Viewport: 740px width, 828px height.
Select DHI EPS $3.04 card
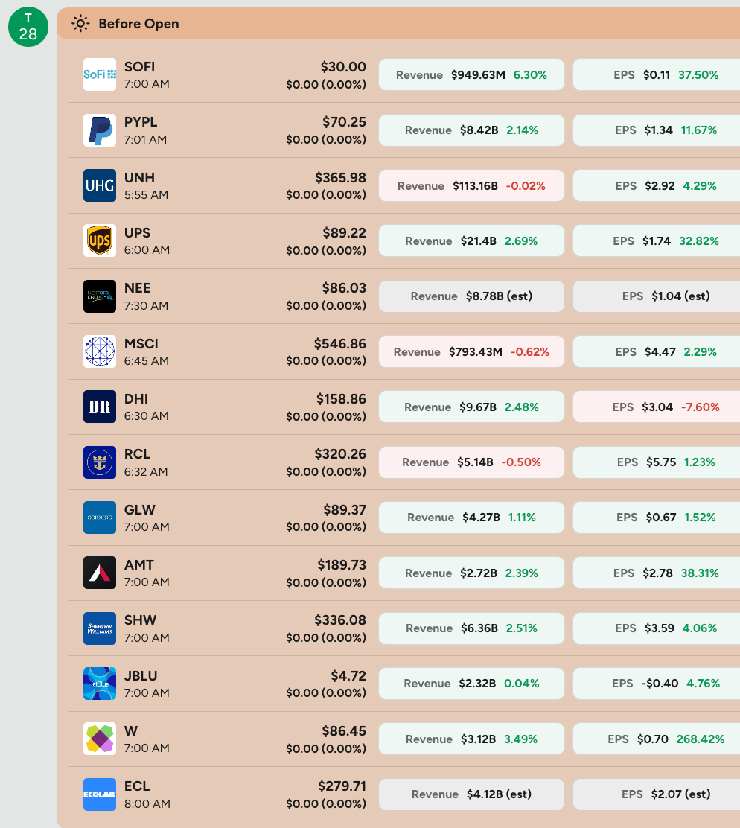click(x=657, y=407)
